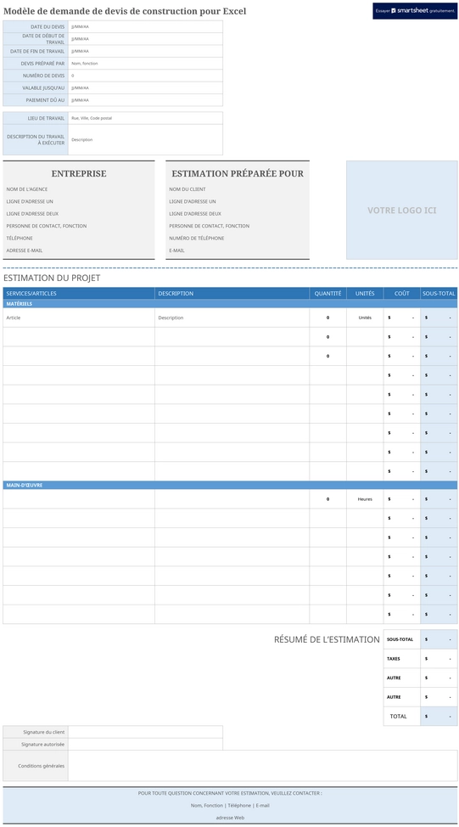Select the 'Unités' cell in materials row

click(x=365, y=318)
